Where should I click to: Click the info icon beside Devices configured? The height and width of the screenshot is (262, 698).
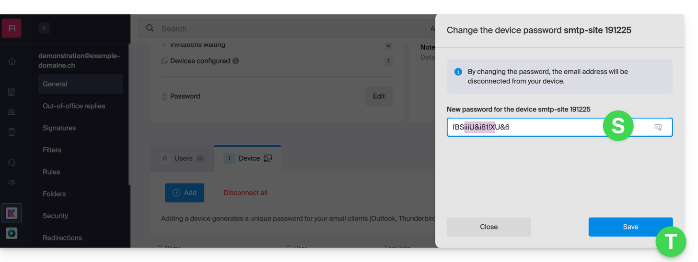235,61
